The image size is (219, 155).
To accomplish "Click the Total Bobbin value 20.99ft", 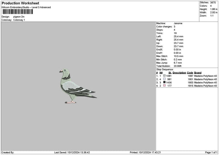I will pyautogui.click(x=177, y=66).
